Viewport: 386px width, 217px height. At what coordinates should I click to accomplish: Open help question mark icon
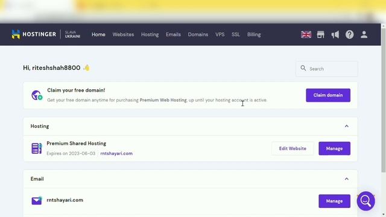tap(349, 34)
